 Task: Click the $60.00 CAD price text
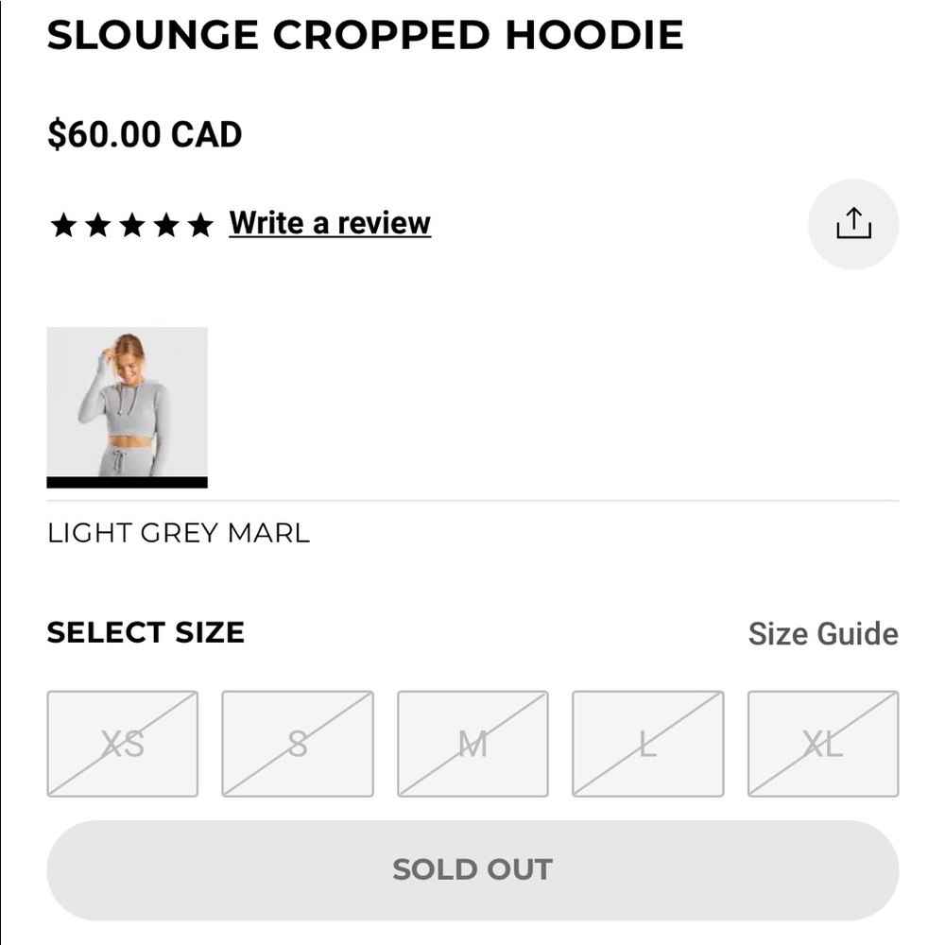tap(145, 134)
